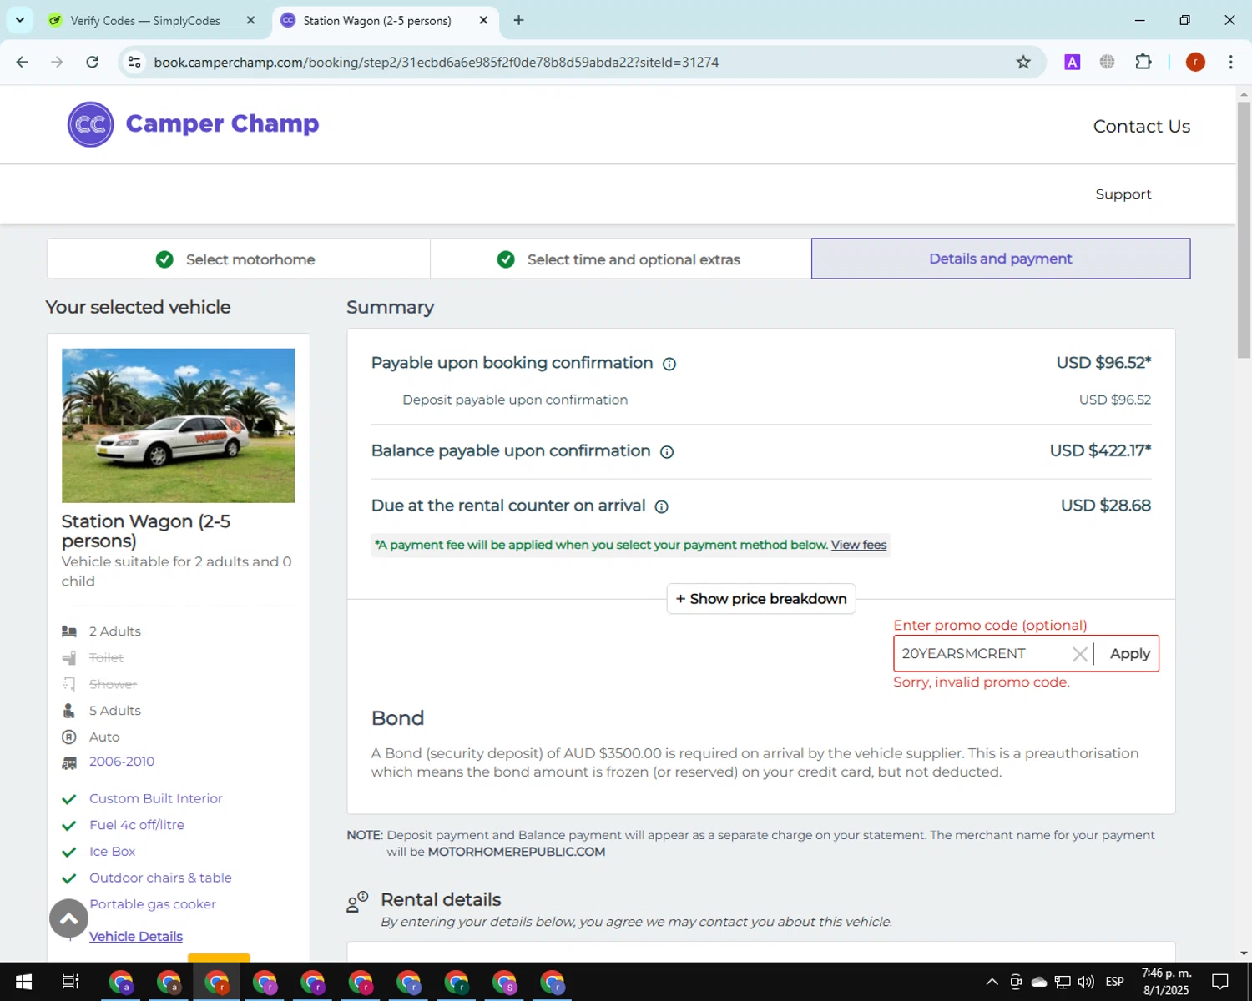Close the Station Wagon tab
The image size is (1252, 1001).
pyautogui.click(x=483, y=20)
